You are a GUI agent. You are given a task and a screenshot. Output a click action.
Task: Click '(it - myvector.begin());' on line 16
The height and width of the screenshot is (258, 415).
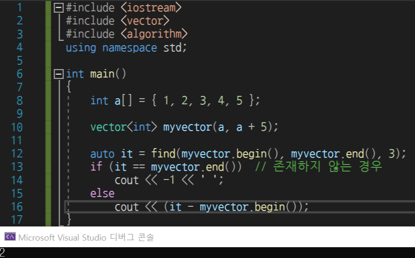[x=236, y=207]
